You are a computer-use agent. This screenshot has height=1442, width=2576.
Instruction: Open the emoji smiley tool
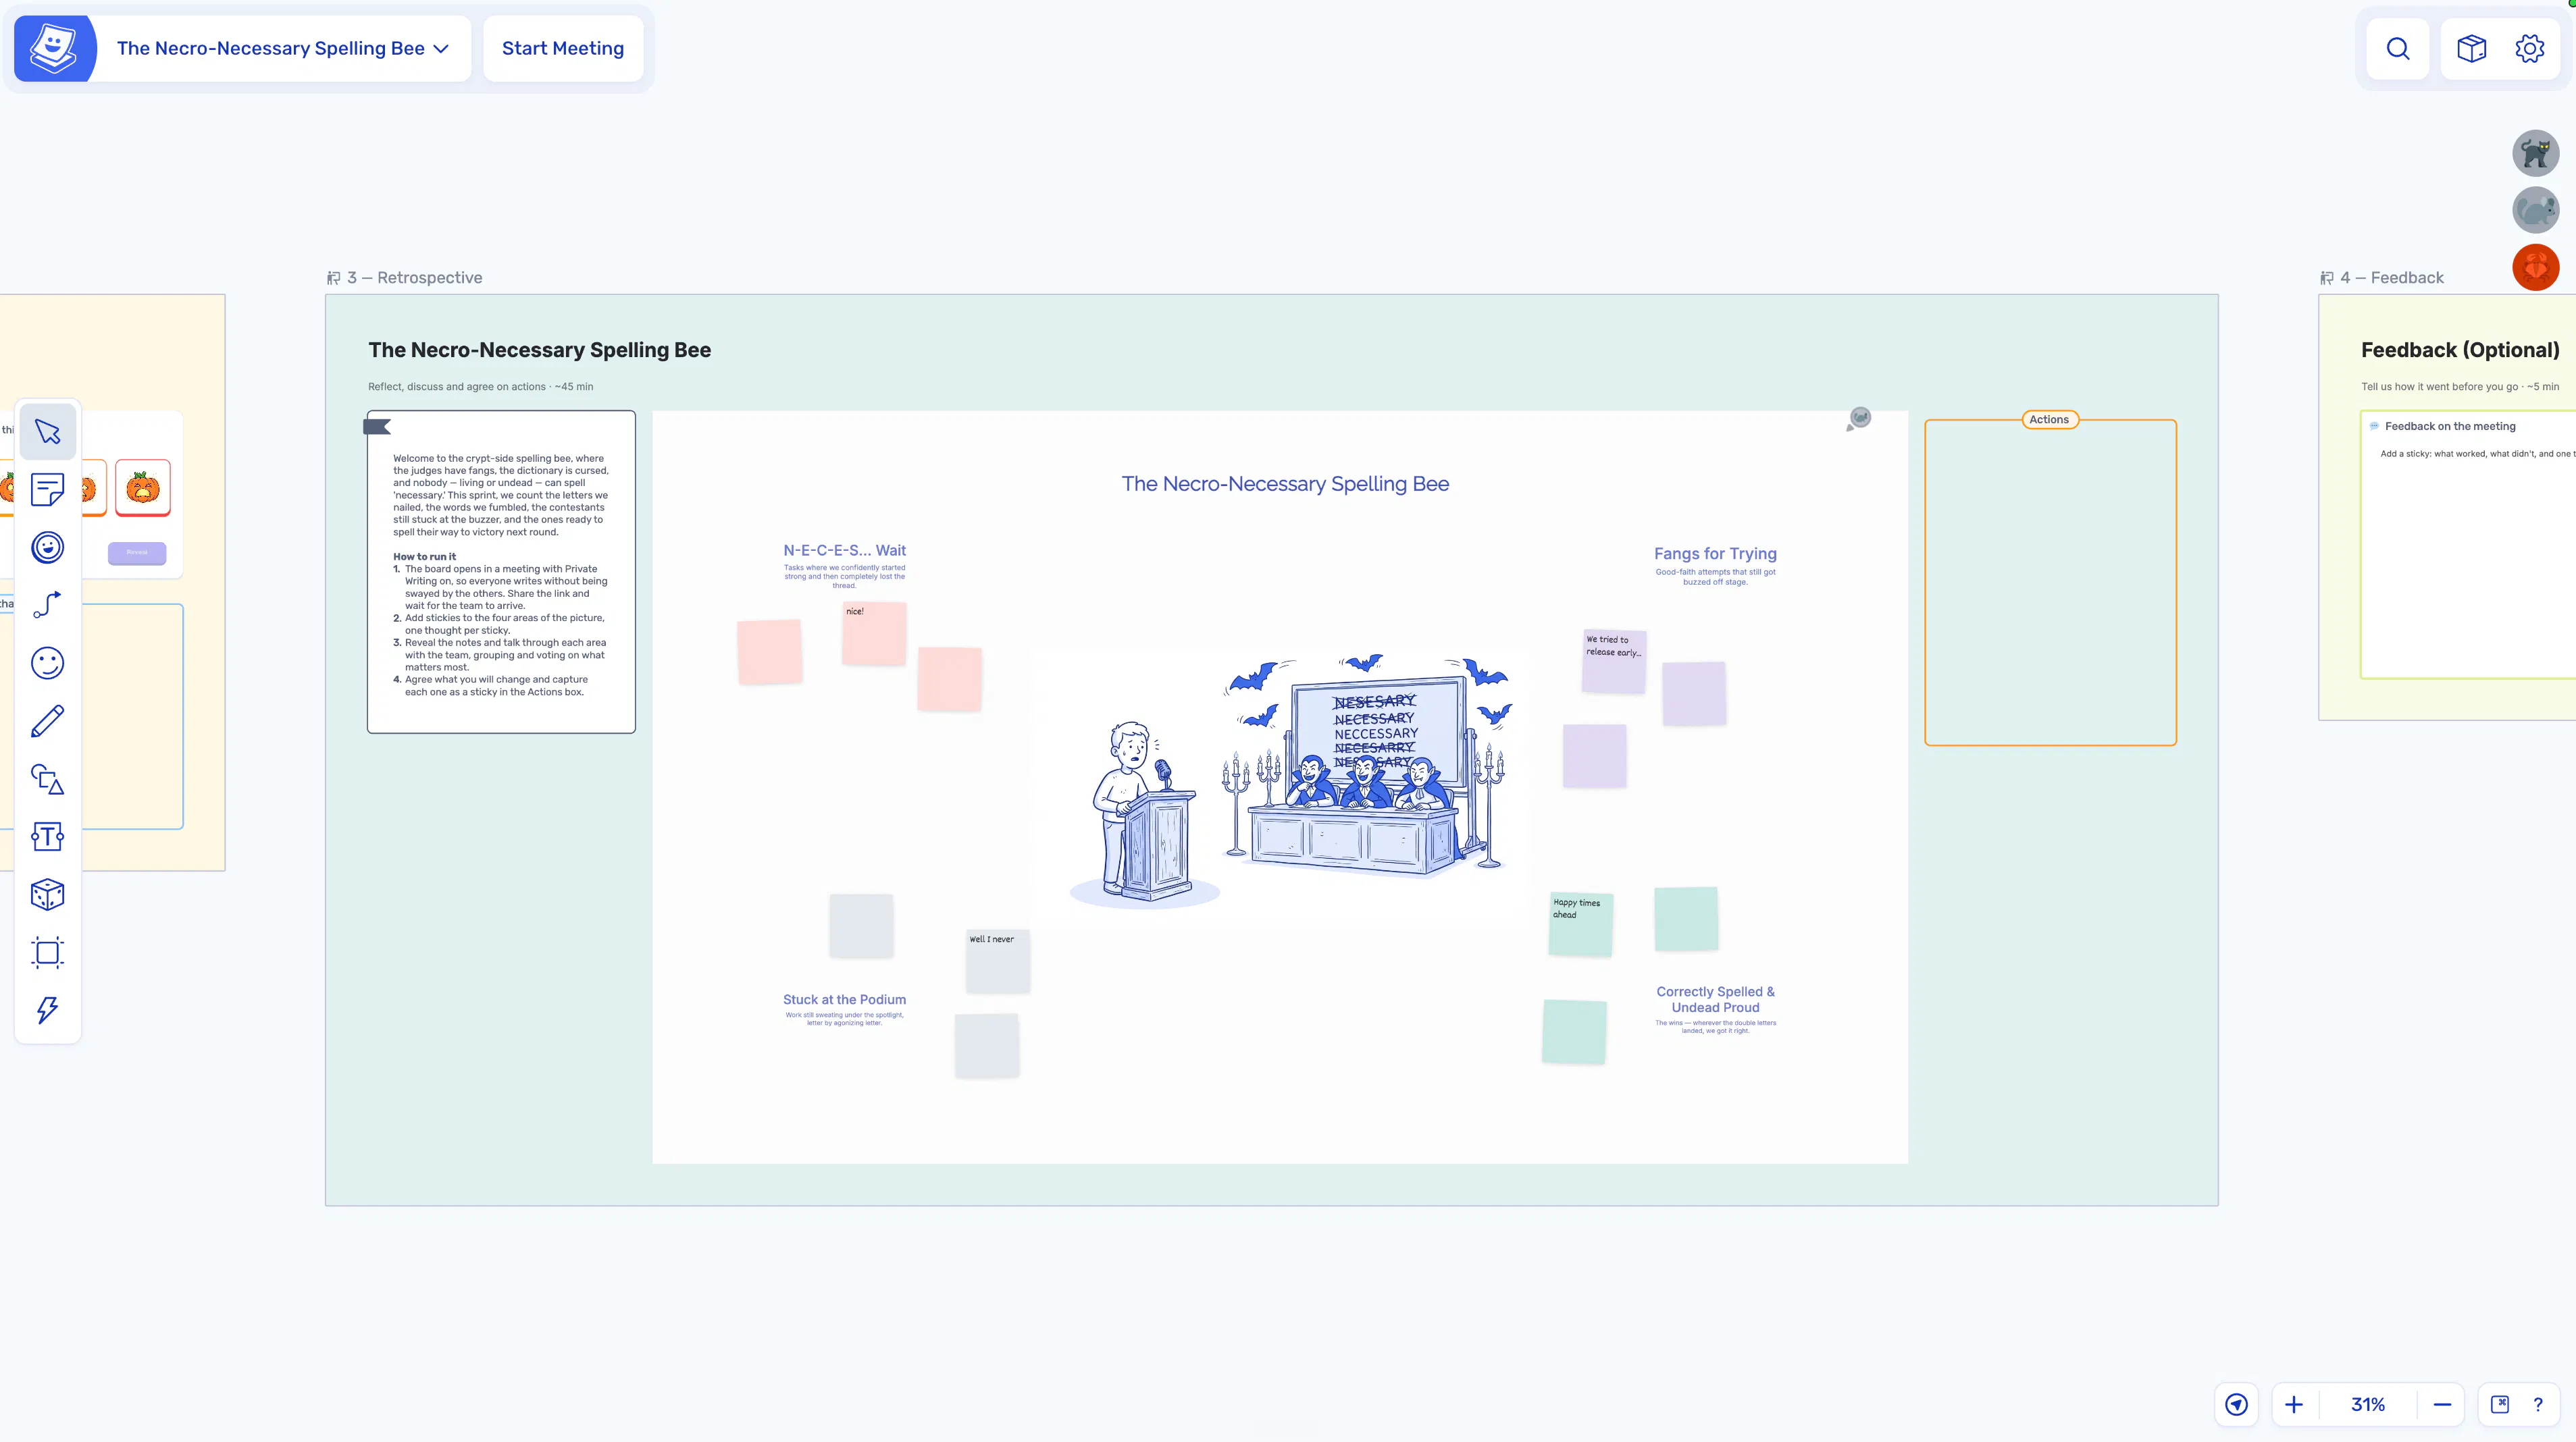(x=47, y=662)
